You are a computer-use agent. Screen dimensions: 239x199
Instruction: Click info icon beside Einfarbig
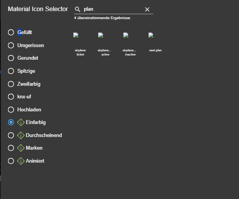[21, 122]
